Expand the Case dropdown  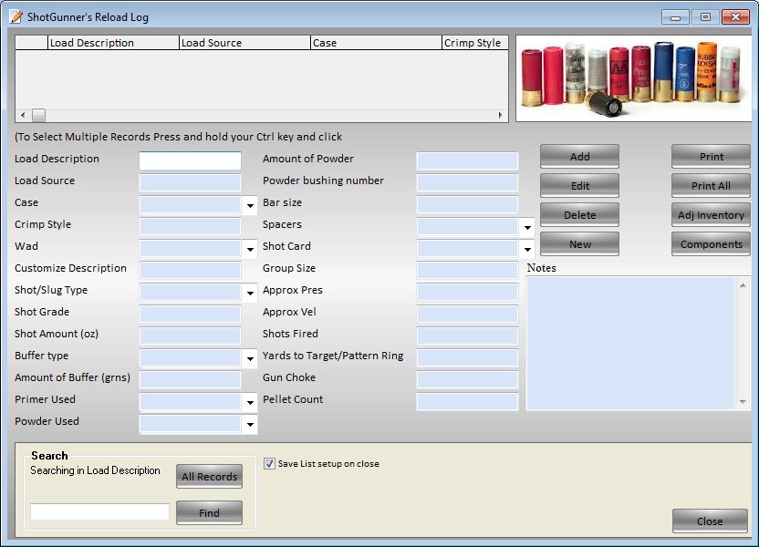click(250, 206)
